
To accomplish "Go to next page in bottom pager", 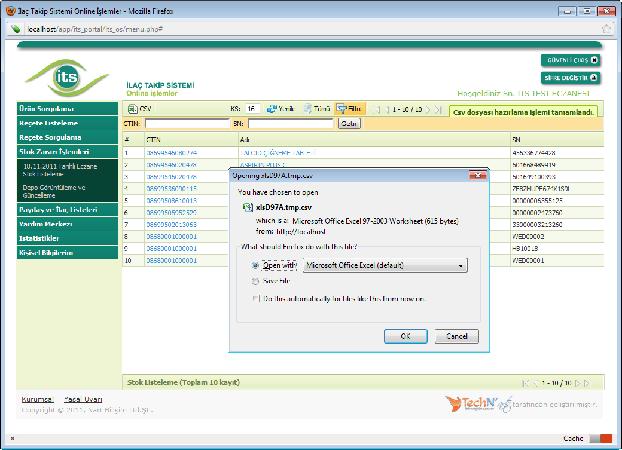I will pyautogui.click(x=578, y=383).
